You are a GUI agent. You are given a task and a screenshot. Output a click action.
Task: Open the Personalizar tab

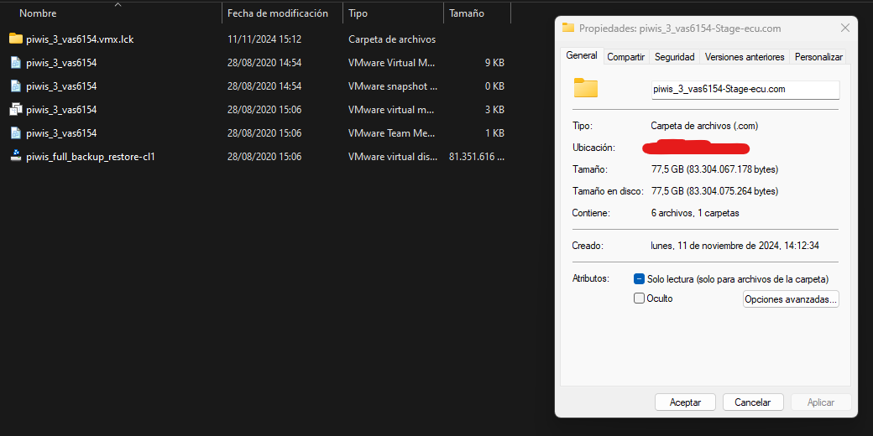(x=818, y=57)
